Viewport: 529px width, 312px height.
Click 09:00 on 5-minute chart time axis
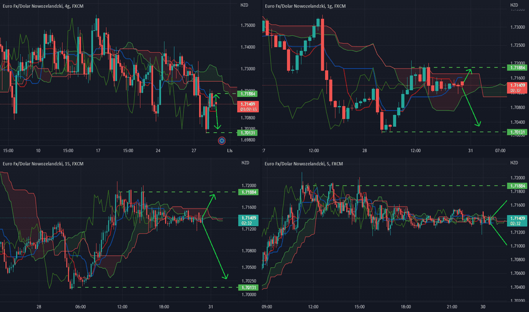pyautogui.click(x=267, y=306)
